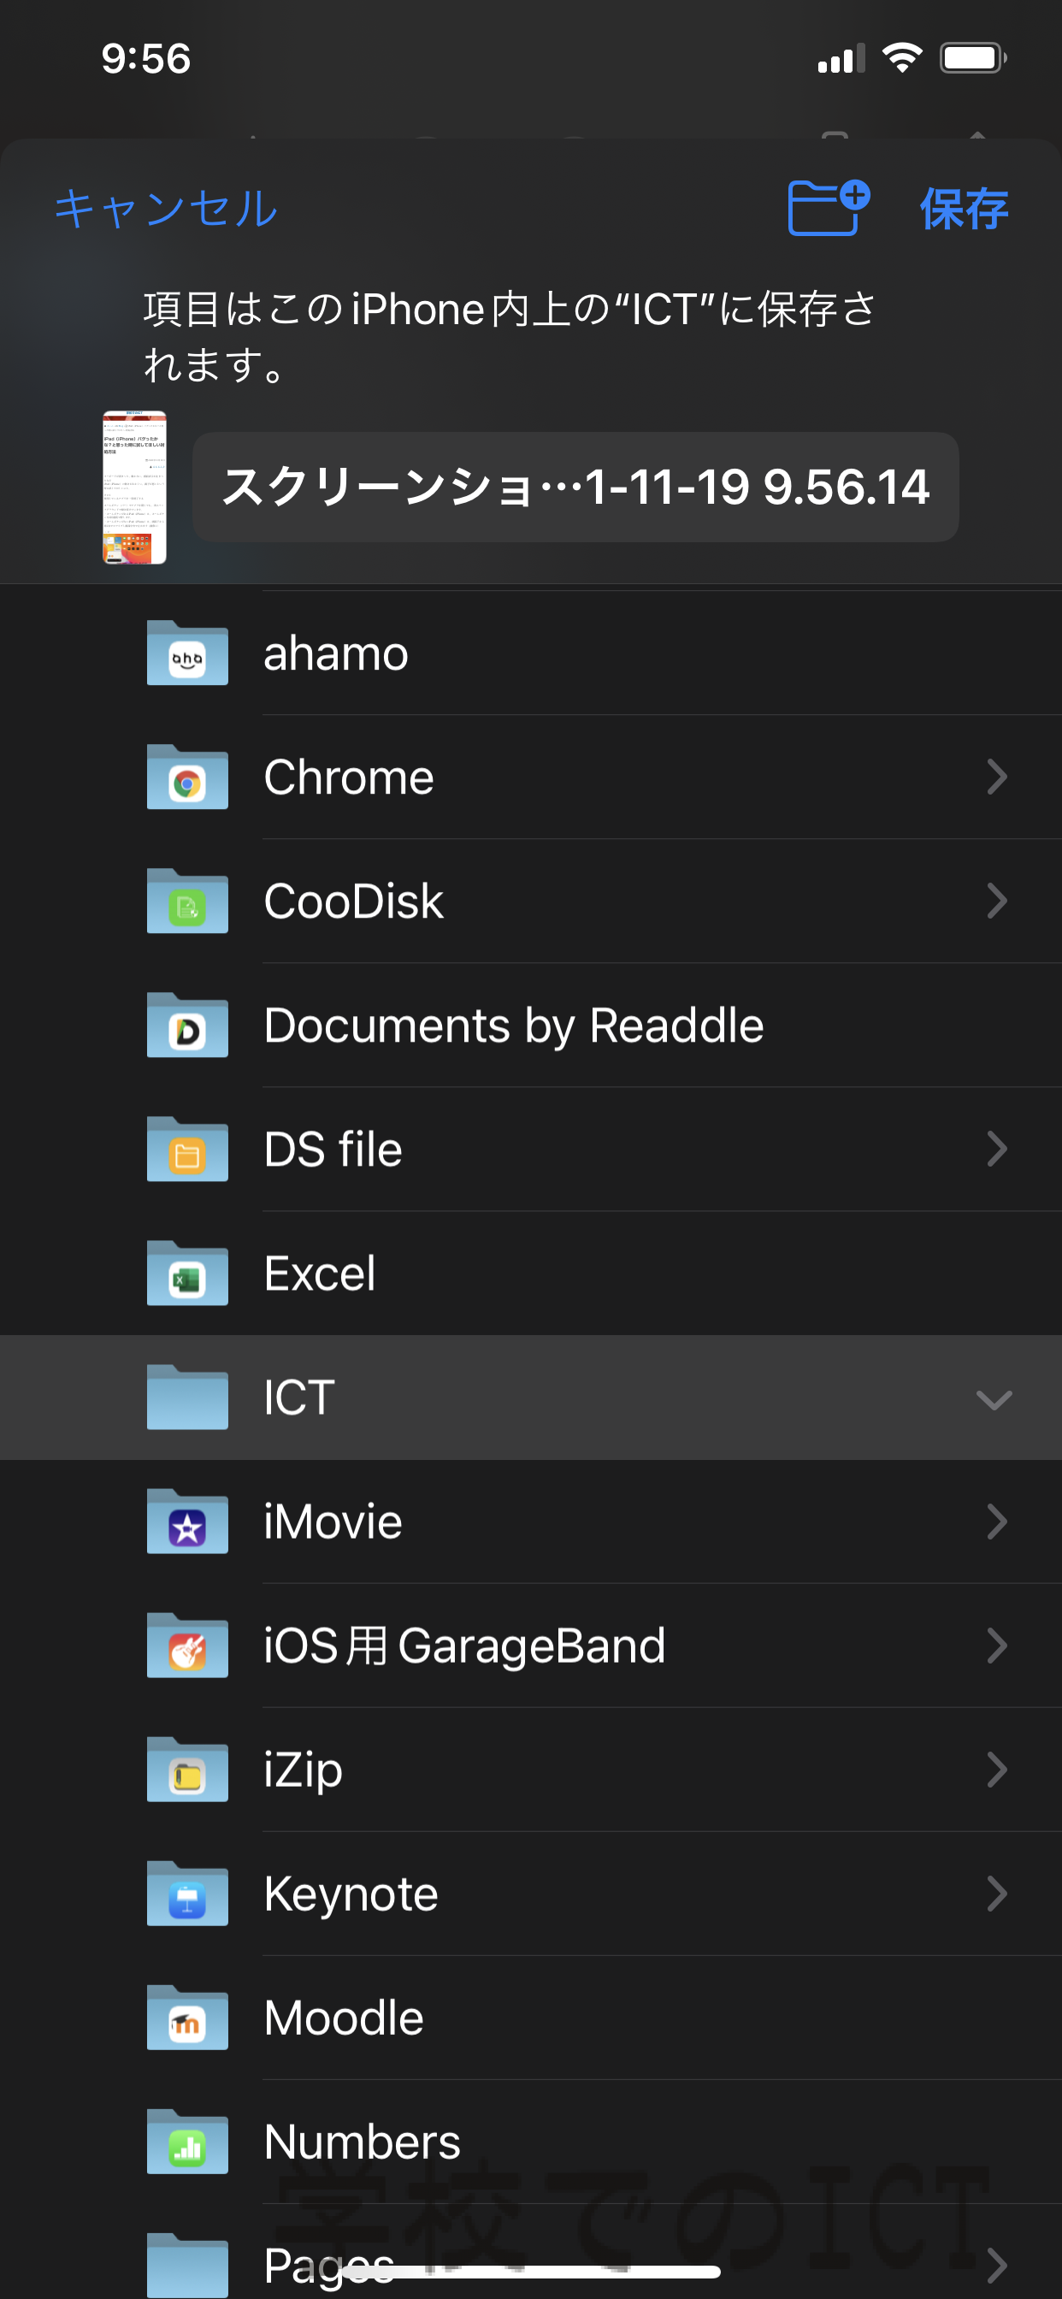This screenshot has height=2299, width=1062.
Task: Select the Moodle folder icon
Action: click(187, 2018)
